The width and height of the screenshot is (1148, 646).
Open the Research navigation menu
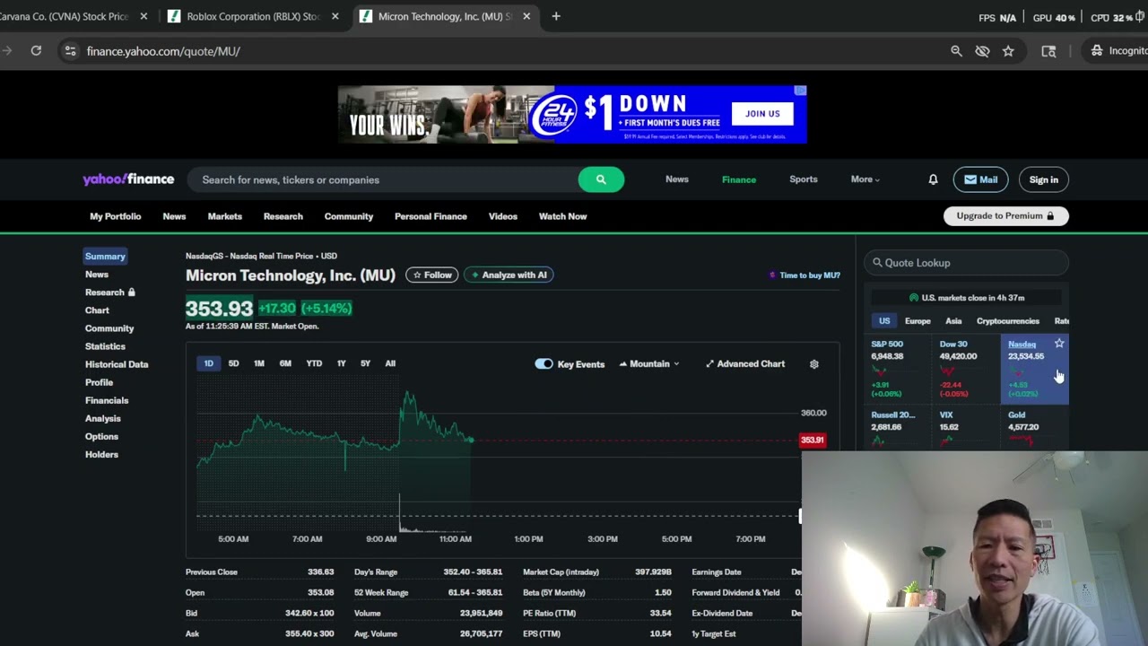pyautogui.click(x=283, y=216)
